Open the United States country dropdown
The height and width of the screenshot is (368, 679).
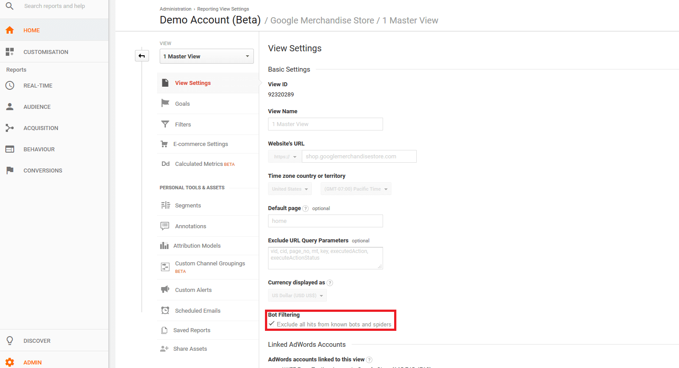click(x=290, y=189)
